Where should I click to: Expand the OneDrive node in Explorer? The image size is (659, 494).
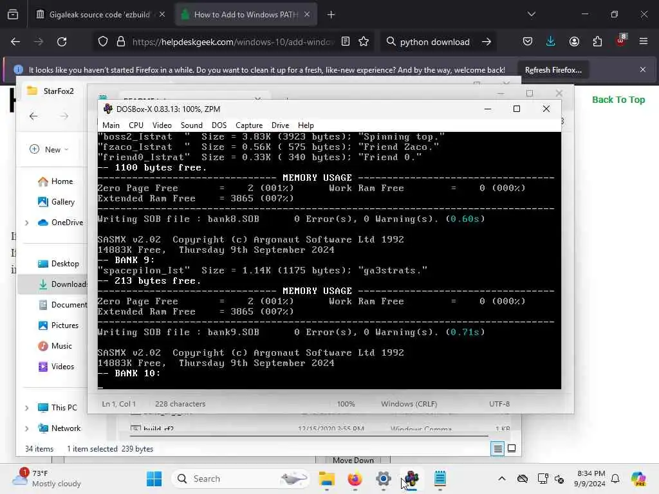click(x=27, y=223)
